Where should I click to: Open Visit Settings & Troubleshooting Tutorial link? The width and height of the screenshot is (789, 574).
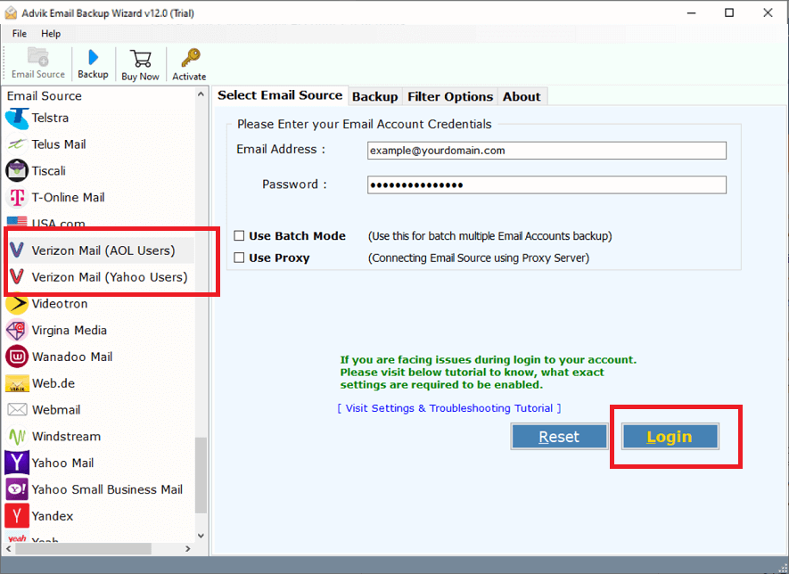pyautogui.click(x=448, y=408)
